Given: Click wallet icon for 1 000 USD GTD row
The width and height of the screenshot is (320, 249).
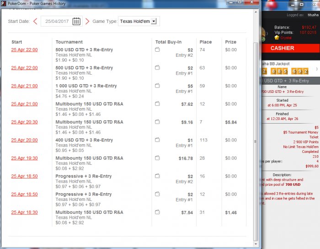Looking at the screenshot, I should pos(157,86).
